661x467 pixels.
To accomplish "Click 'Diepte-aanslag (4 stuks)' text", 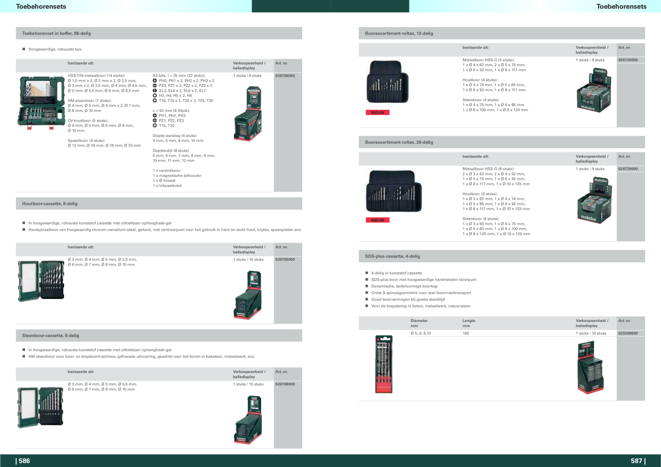I will tap(174, 135).
